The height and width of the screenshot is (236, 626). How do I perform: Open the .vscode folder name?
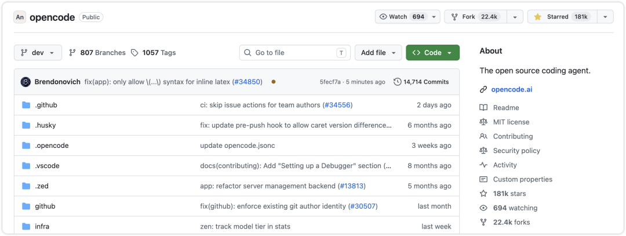coord(47,166)
